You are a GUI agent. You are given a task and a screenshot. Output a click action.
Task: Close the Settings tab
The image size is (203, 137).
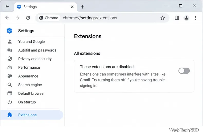[x=72, y=7]
